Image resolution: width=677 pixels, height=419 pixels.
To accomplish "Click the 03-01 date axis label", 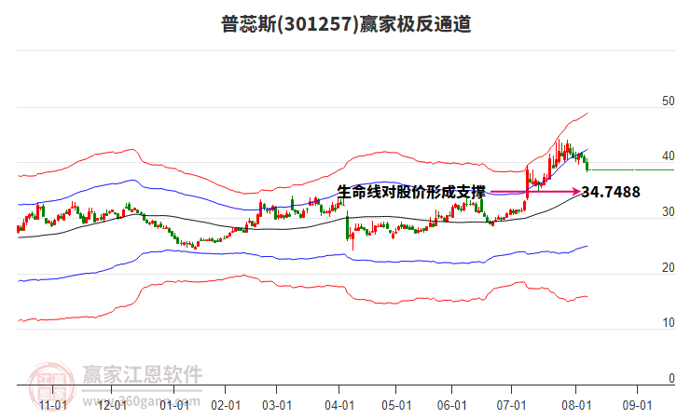I will (x=277, y=405).
